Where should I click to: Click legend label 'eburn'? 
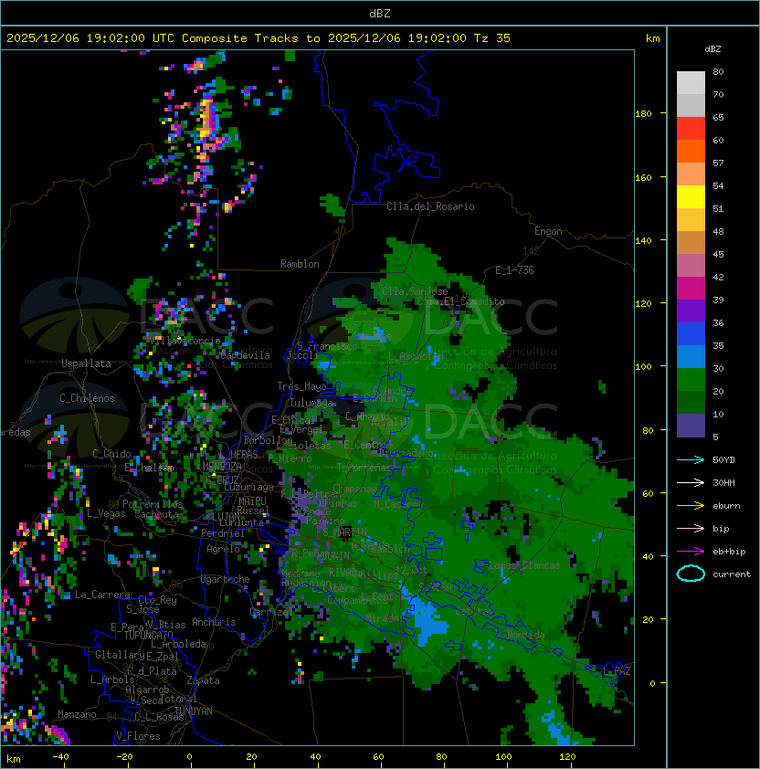[726, 506]
